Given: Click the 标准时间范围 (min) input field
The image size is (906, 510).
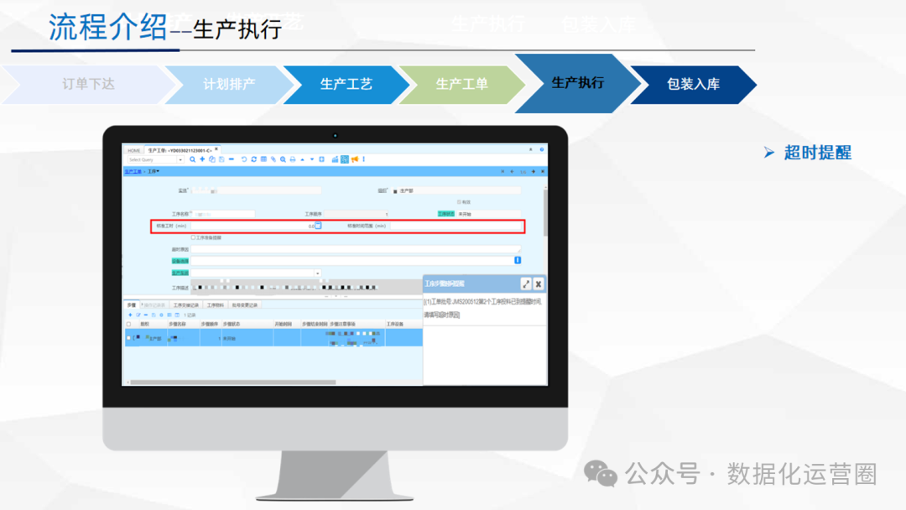Looking at the screenshot, I should tap(456, 226).
